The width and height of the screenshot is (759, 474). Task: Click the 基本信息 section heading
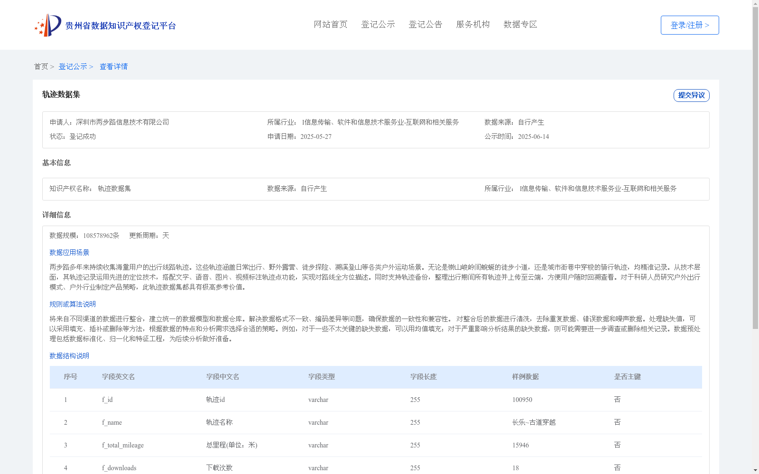coord(56,163)
